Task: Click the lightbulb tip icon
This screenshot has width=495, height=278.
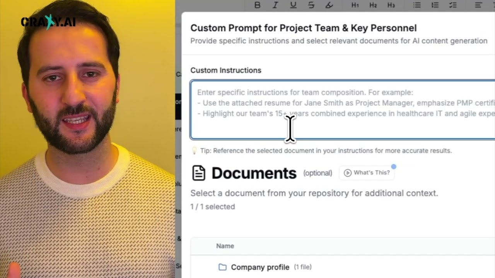Action: coord(195,151)
